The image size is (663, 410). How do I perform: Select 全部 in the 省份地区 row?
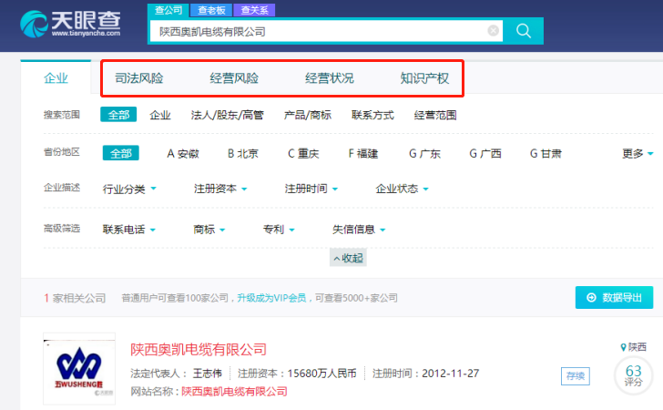click(121, 153)
